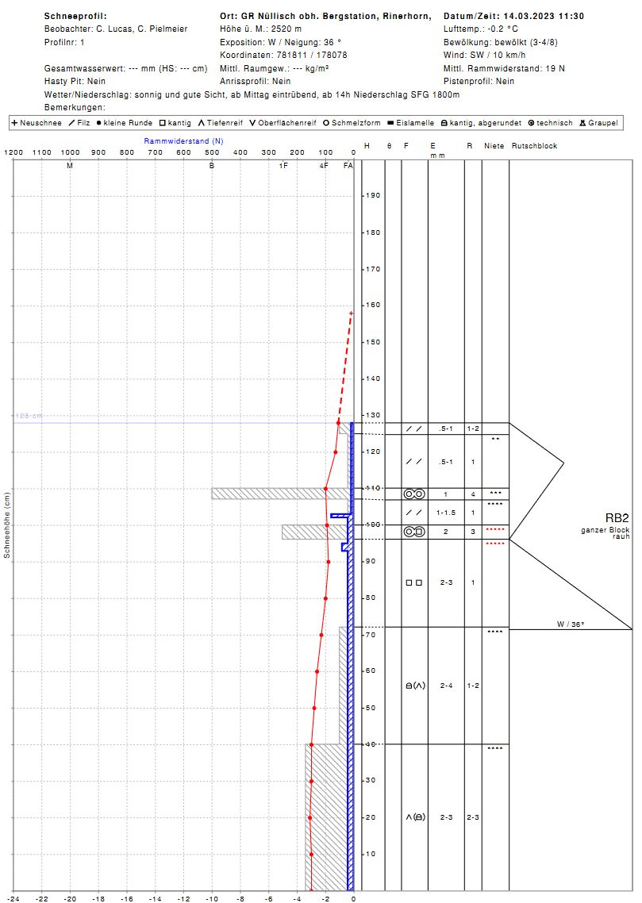
Task: Click the red five-star Niete rating
Action: point(494,529)
